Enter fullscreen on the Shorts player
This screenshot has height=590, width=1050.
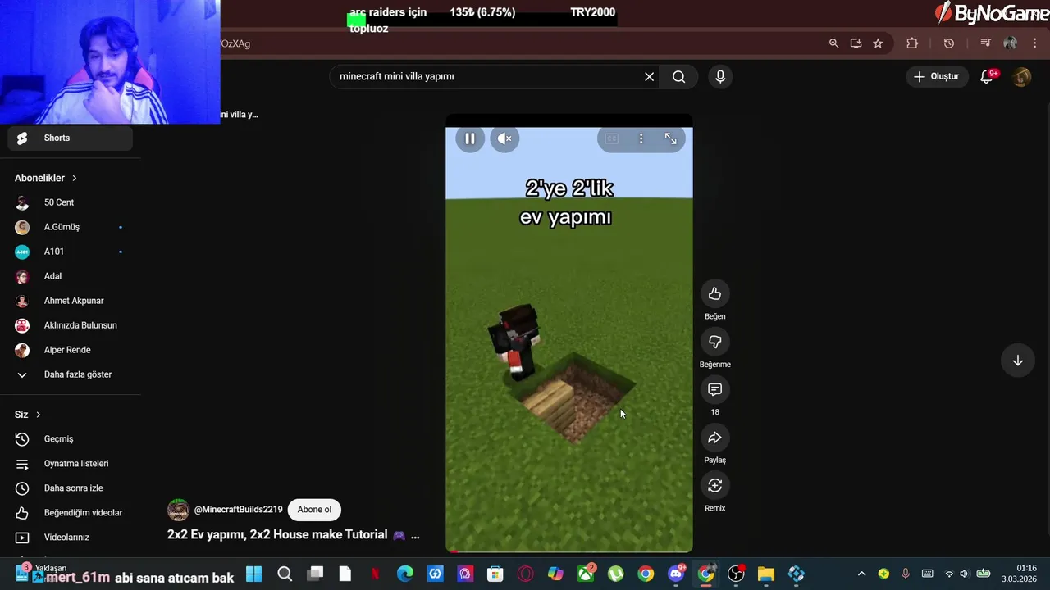[x=670, y=138]
